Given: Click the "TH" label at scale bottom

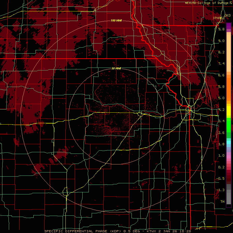Looking at the screenshot, I should click(x=222, y=202).
